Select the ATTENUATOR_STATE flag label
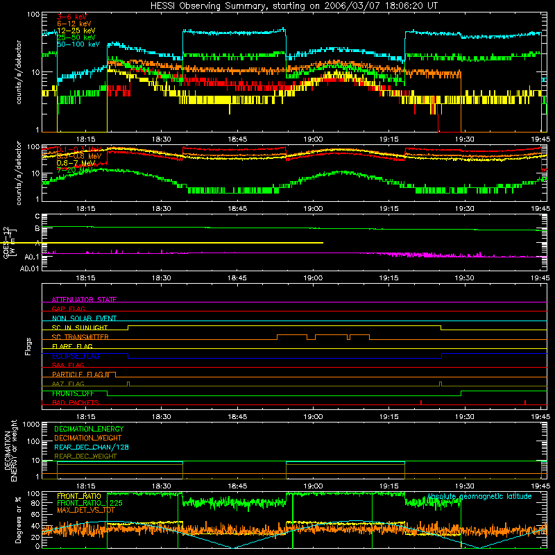The width and height of the screenshot is (555, 555). click(x=84, y=300)
